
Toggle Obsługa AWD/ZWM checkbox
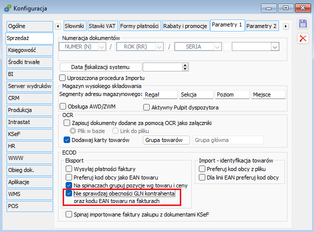(63, 106)
